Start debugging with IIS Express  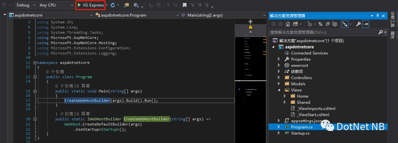pyautogui.click(x=90, y=5)
